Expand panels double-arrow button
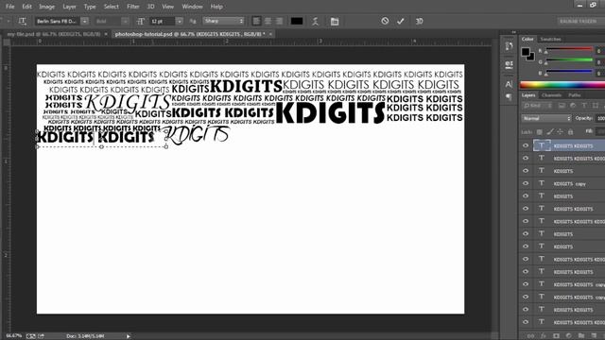This screenshot has width=605, height=340. [x=513, y=32]
